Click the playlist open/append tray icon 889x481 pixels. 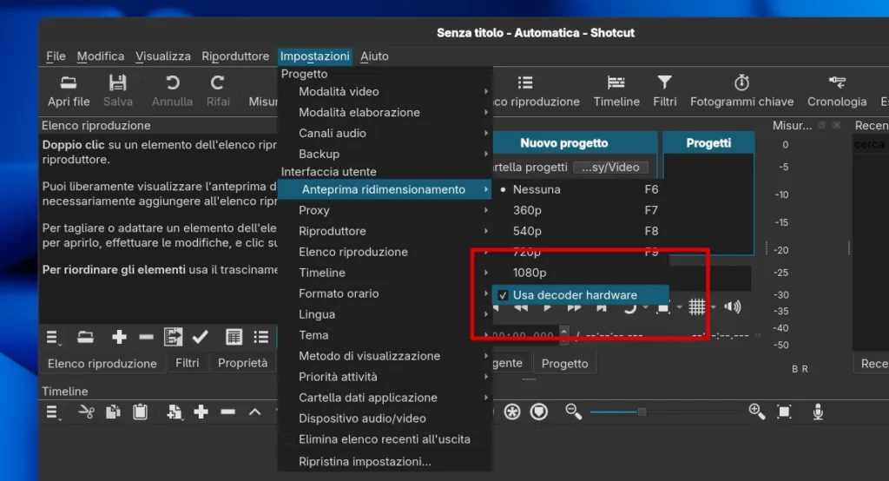click(85, 338)
